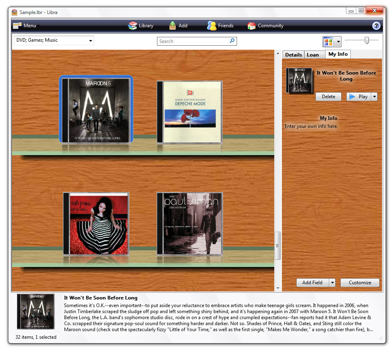This screenshot has height=352, width=392.
Task: Click the small album thumbnail in My Info panel
Action: (x=299, y=80)
